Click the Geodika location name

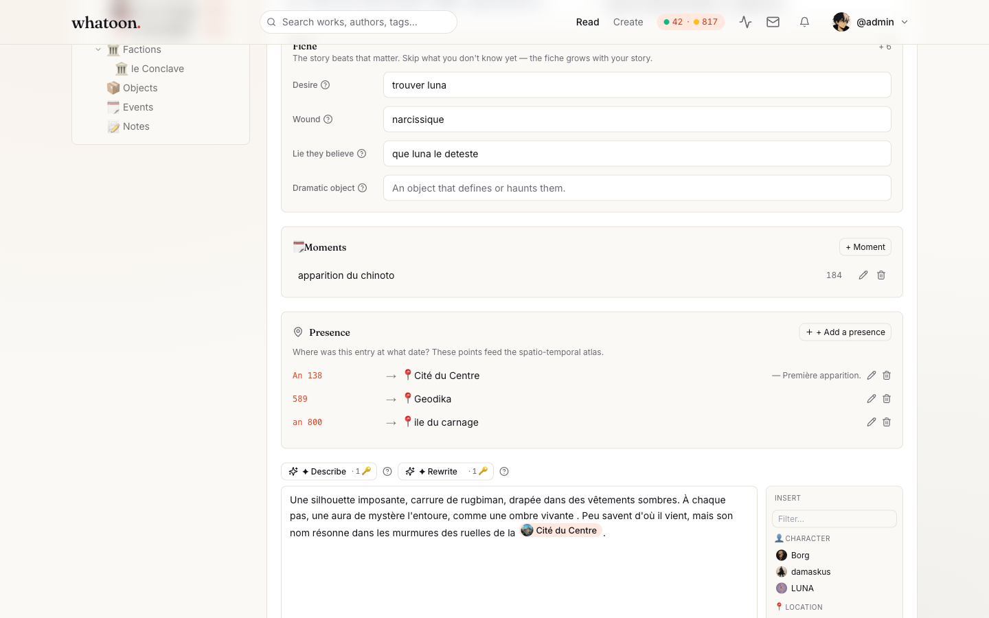(x=433, y=399)
